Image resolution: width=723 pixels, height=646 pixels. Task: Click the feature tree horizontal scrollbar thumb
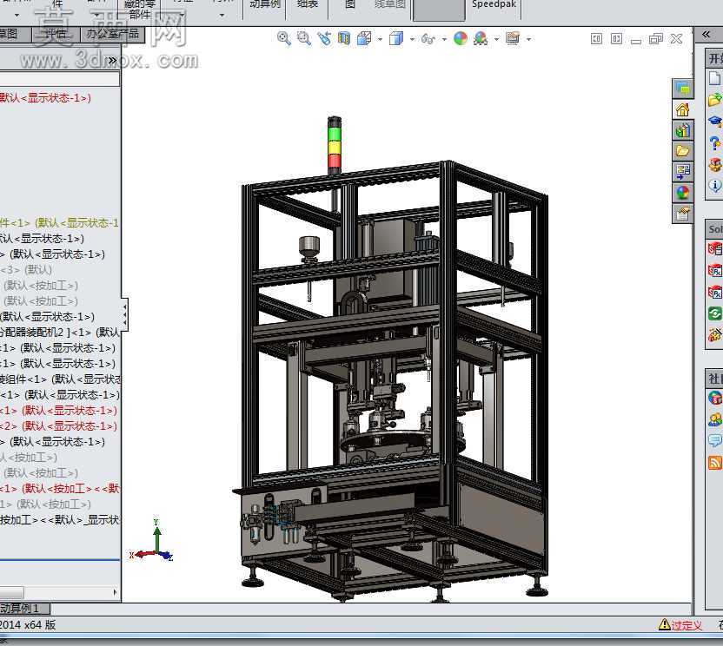click(11, 592)
